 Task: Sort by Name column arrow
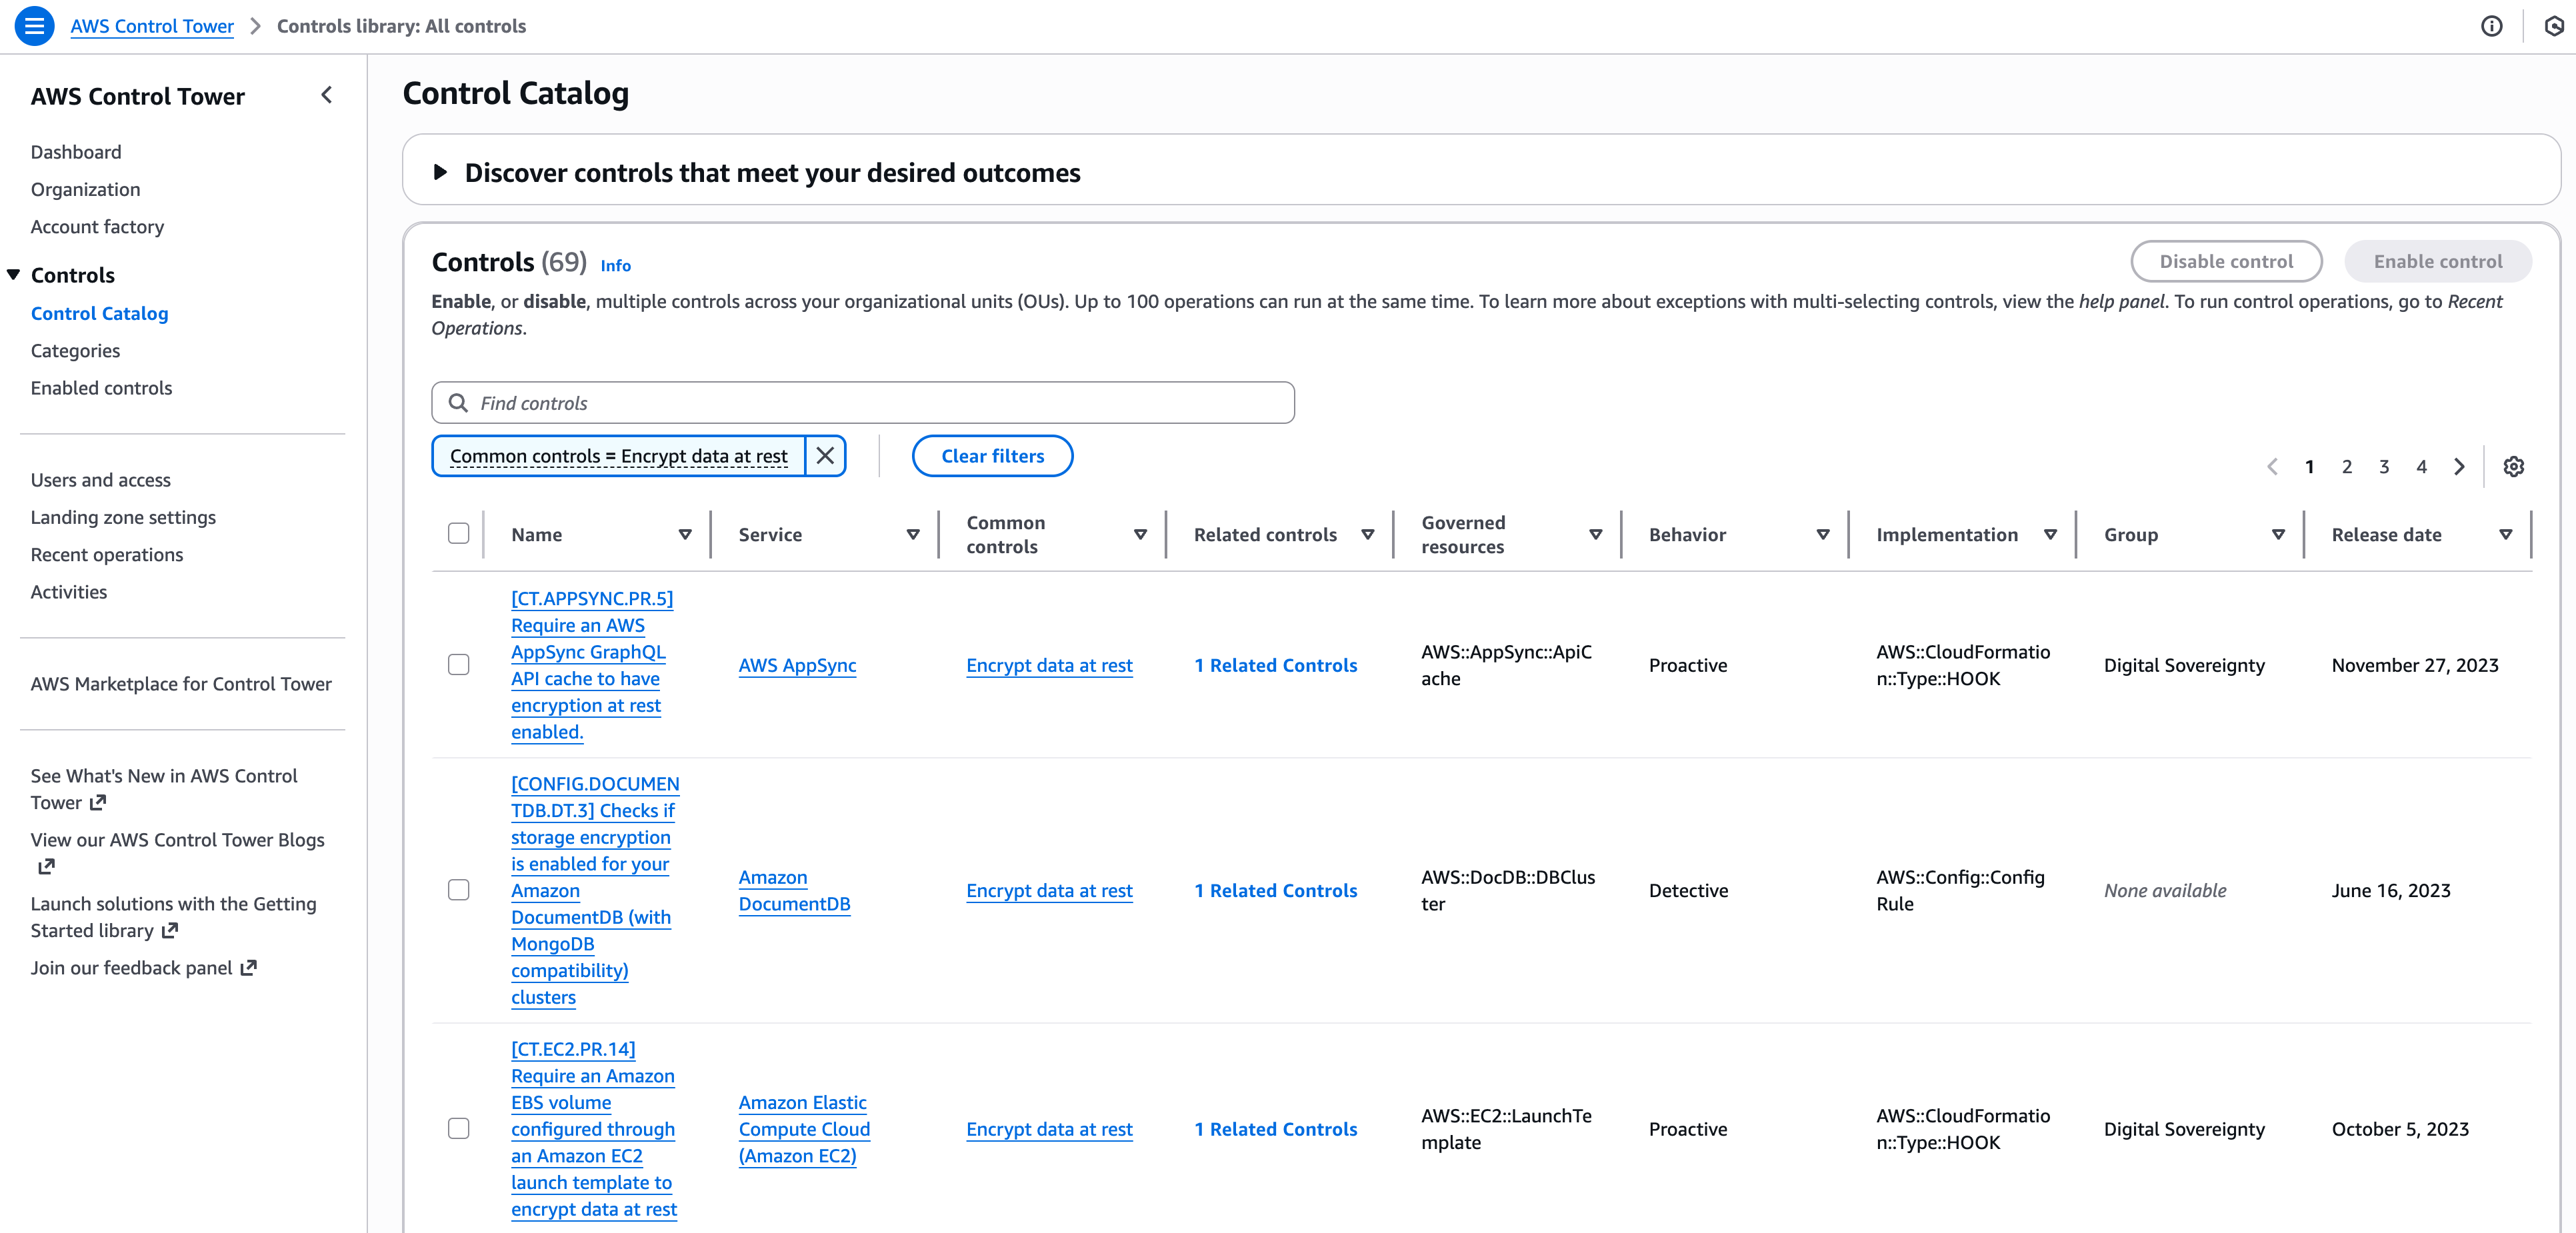pyautogui.click(x=685, y=535)
